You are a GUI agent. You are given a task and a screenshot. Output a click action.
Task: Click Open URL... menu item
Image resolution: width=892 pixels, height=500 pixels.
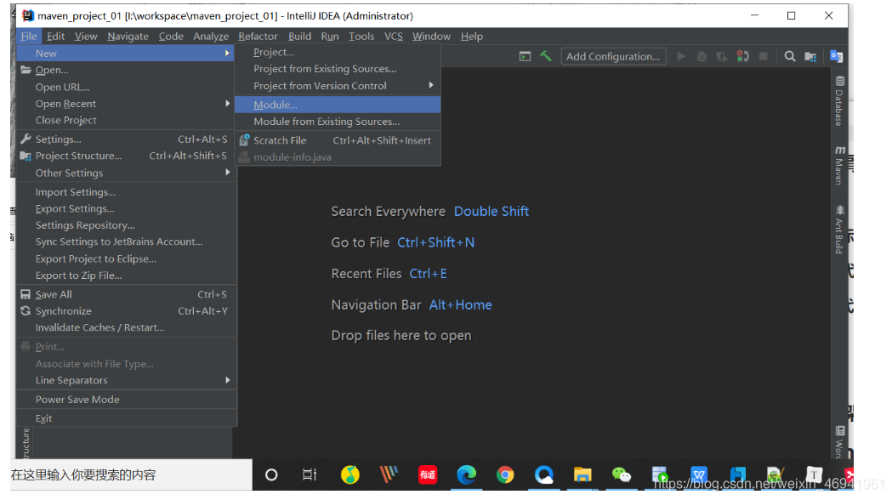point(127,87)
